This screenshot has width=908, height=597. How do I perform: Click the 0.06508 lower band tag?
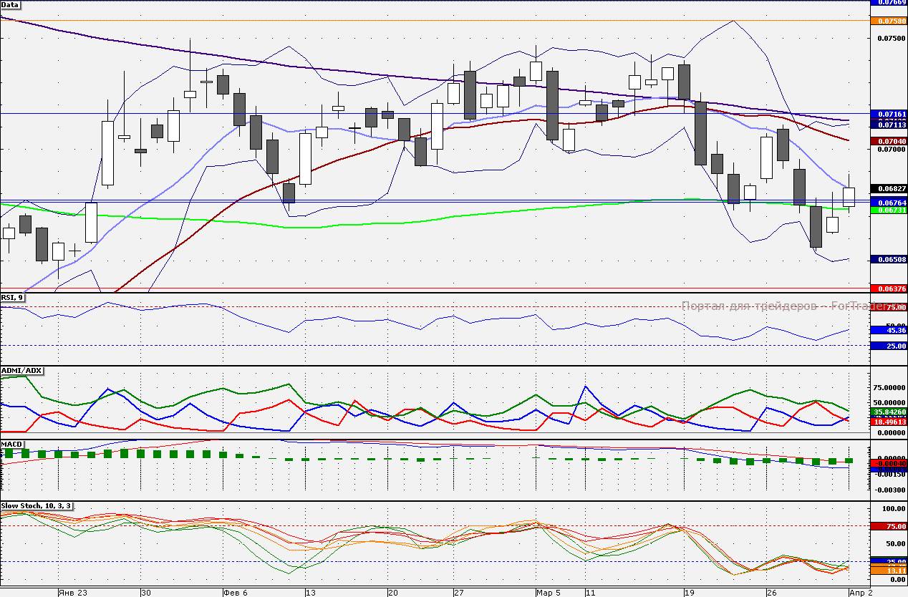(x=889, y=259)
